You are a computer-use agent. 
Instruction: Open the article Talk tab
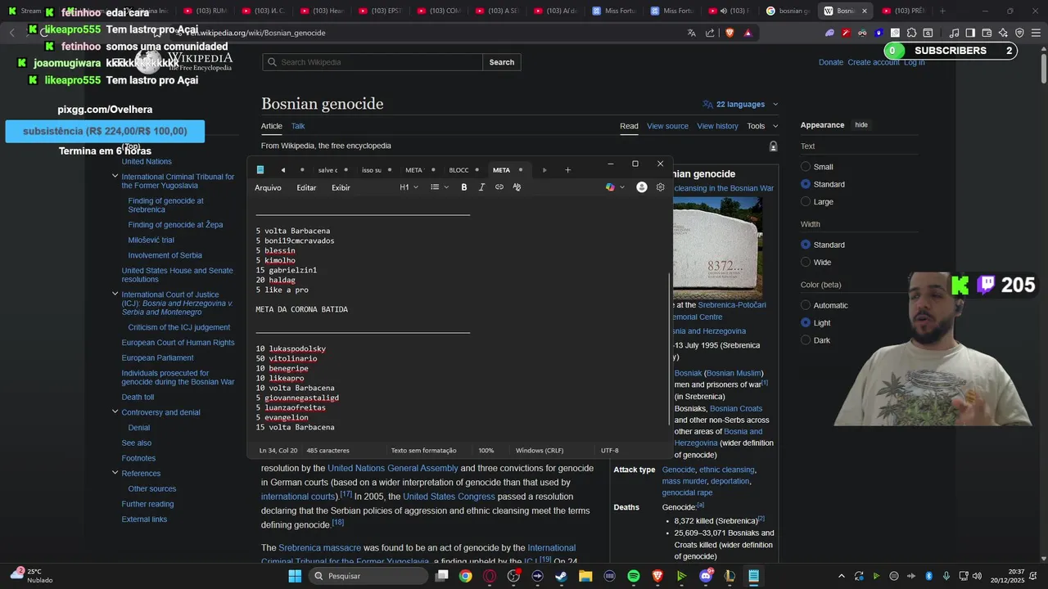tap(298, 126)
